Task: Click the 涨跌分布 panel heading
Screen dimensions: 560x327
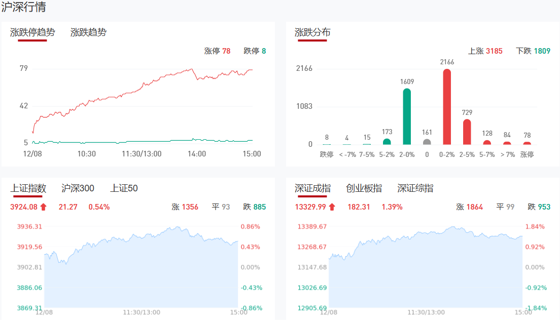Action: [312, 32]
